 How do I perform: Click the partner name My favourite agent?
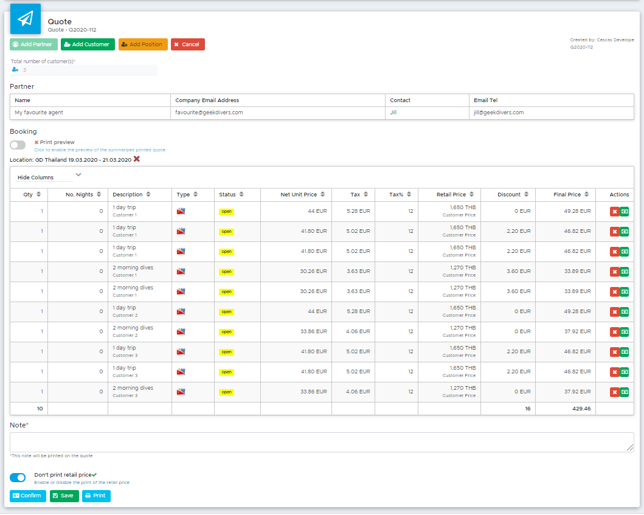[x=39, y=112]
